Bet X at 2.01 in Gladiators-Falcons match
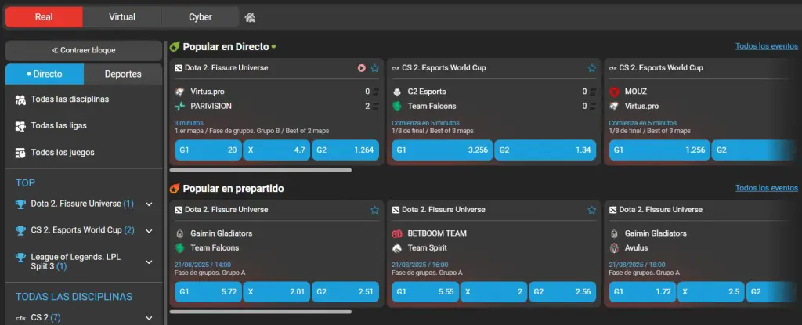The width and height of the screenshot is (802, 325). point(276,292)
